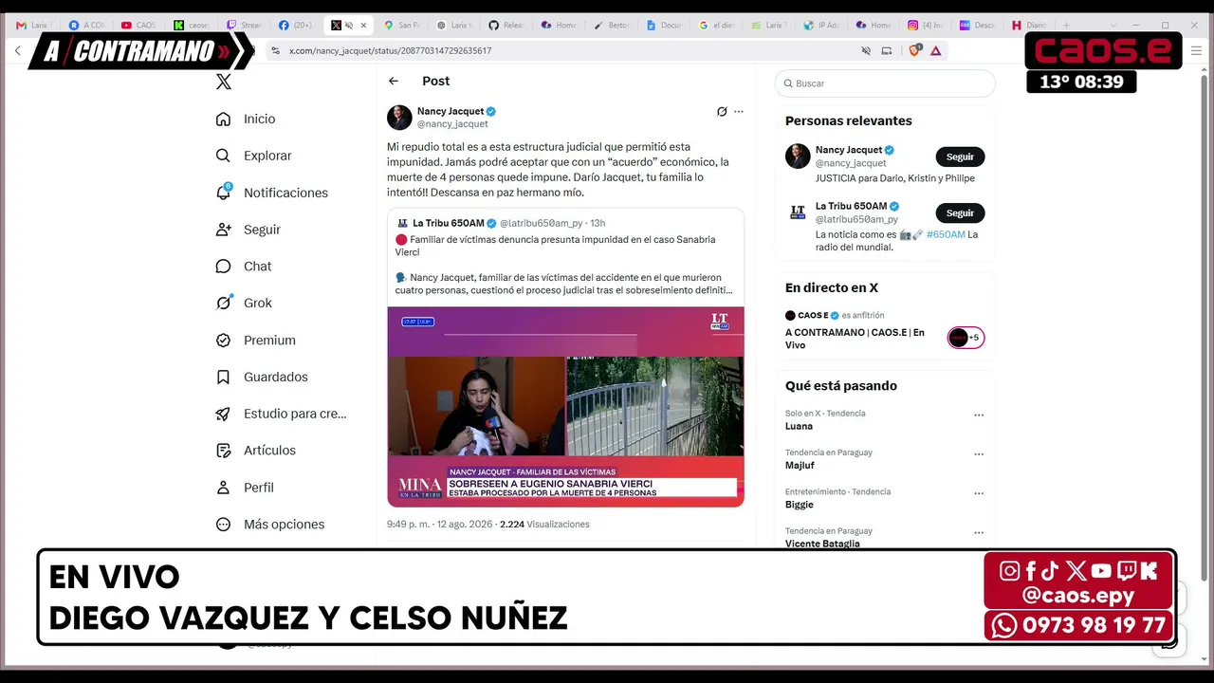Open the browser hamburger menu
The height and width of the screenshot is (683, 1214).
point(1196,50)
